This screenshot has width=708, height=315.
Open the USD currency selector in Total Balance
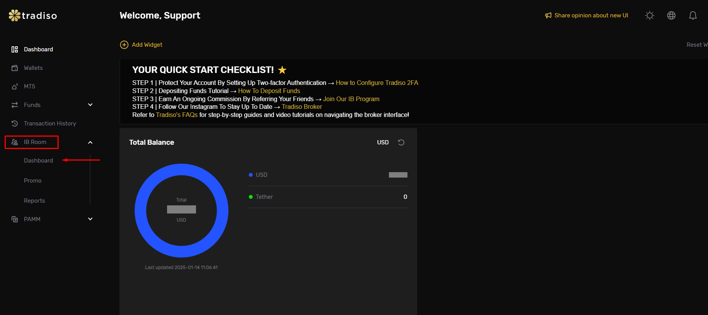pos(383,142)
